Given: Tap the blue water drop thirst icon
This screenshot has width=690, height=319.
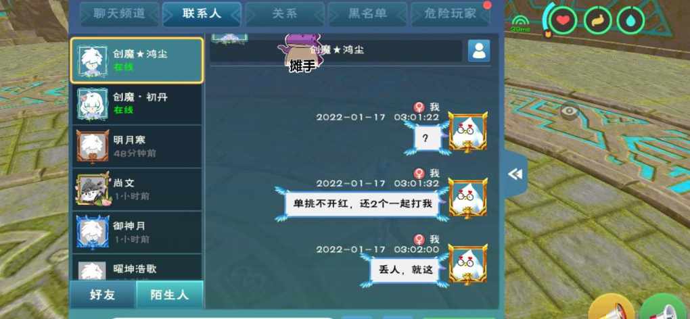Looking at the screenshot, I should (x=630, y=20).
